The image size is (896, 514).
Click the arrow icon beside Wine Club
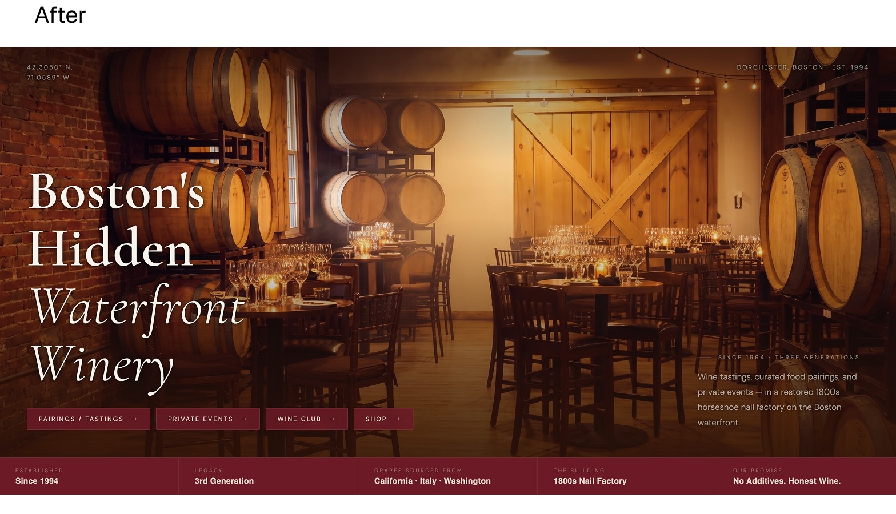tap(332, 419)
